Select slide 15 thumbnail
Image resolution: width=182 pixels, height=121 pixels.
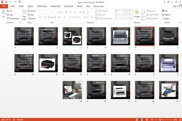click(169, 90)
